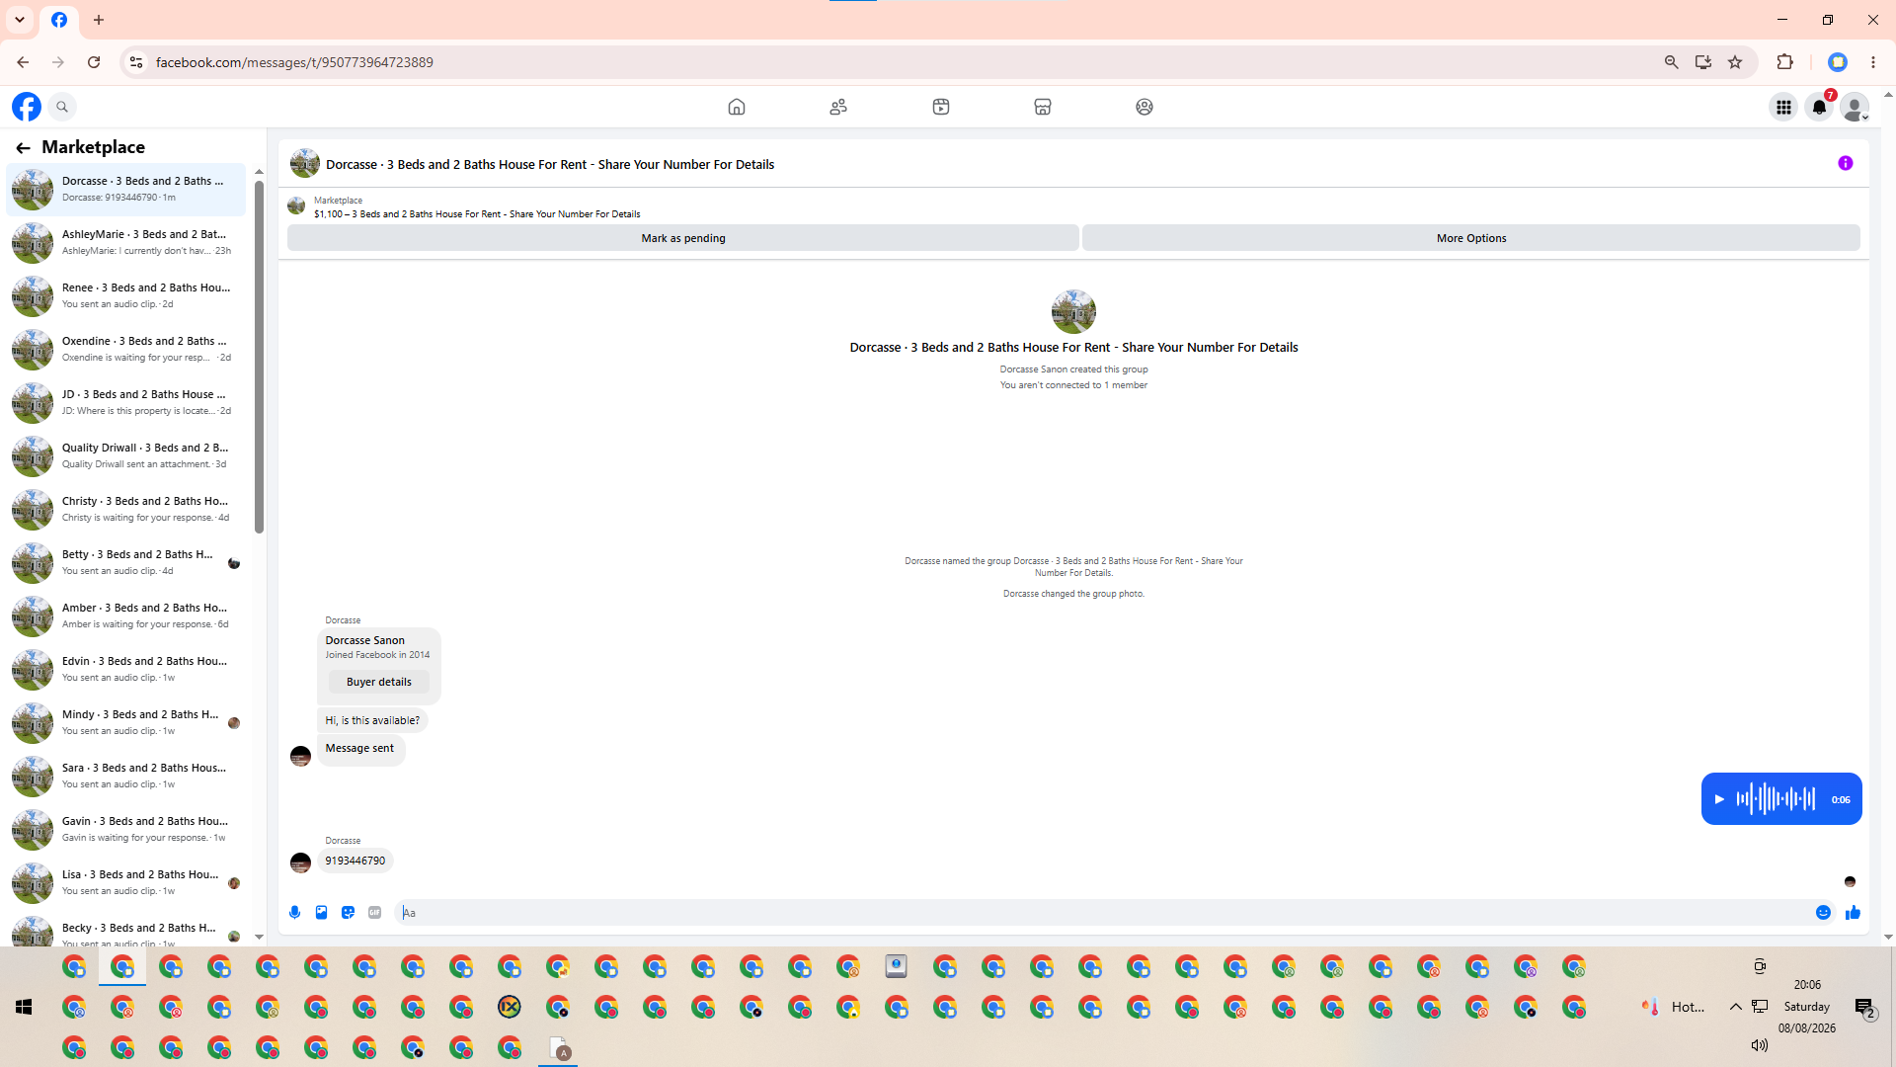Open the Facebook search icon
Viewport: 1896px width, 1067px height.
62,107
